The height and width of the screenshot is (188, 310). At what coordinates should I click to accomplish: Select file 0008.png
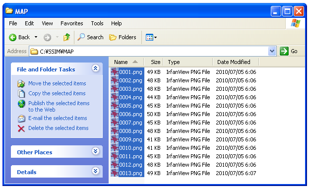[130, 131]
